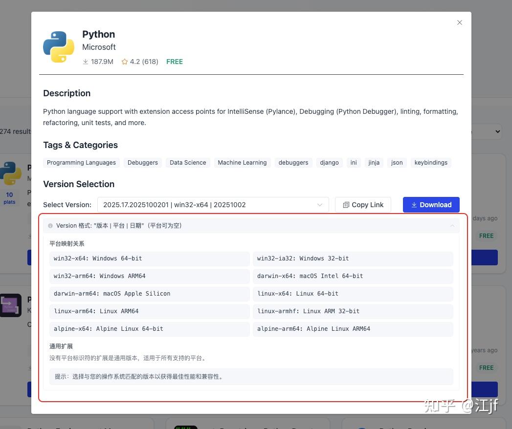Click the win32-arm64: Windows ARM64 entry
512x429 pixels.
[150, 276]
